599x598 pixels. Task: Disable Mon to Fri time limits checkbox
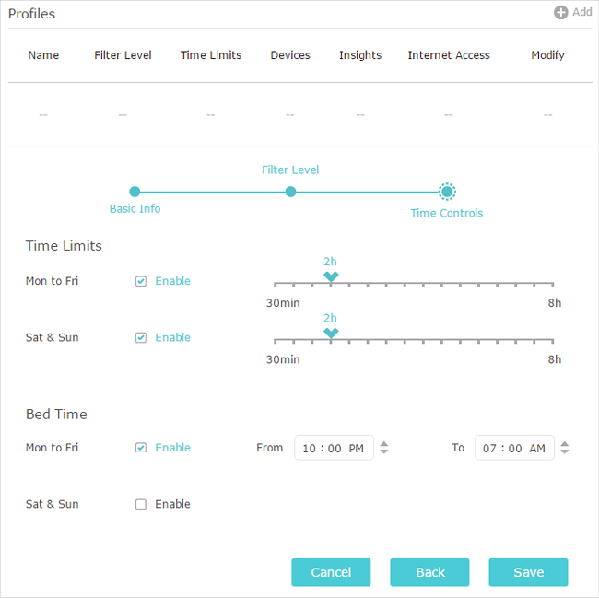point(141,281)
